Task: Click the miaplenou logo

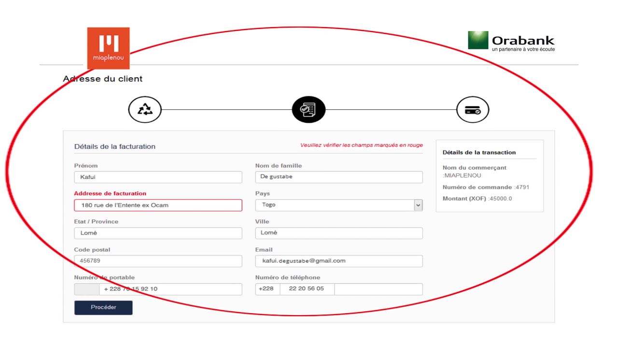Action: tap(108, 48)
